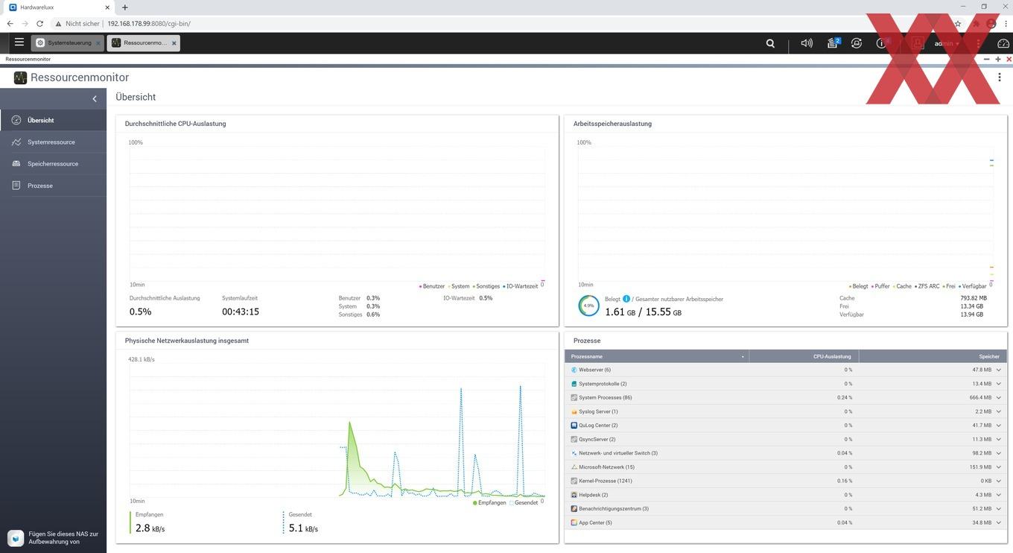Click the Belegt info icon
Image resolution: width=1013 pixels, height=553 pixels.
pyautogui.click(x=626, y=299)
